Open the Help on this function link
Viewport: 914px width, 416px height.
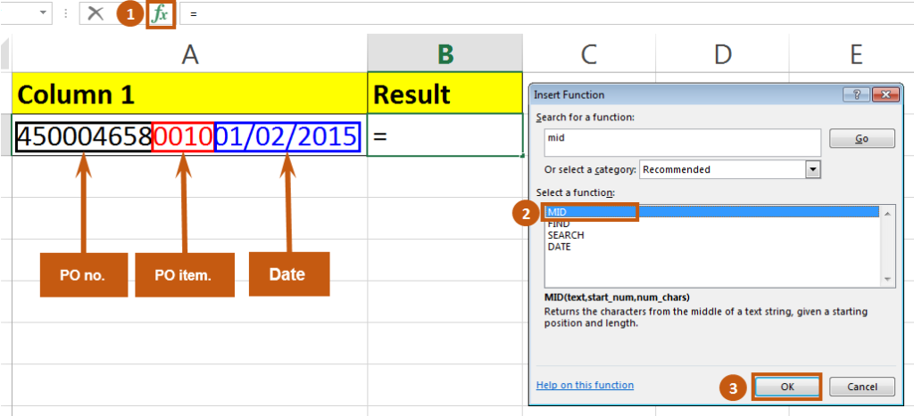585,386
